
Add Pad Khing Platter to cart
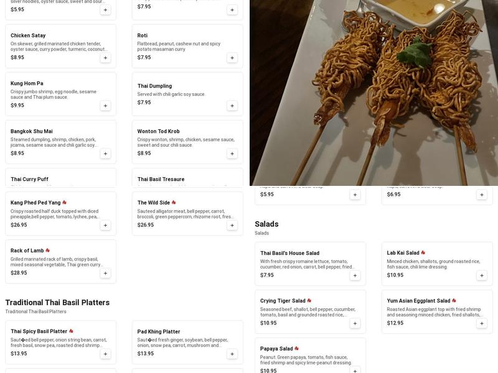[232, 354]
